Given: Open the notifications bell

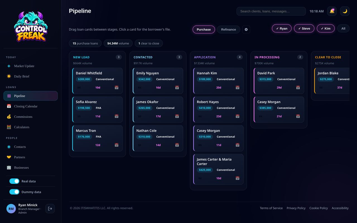Looking at the screenshot, I should click(332, 11).
